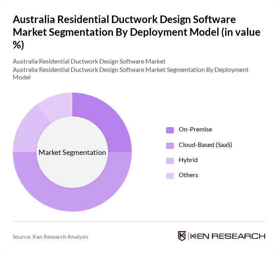Click the Cloud-Based (SaaS) legend swatch
The image size is (278, 255).
coord(170,145)
